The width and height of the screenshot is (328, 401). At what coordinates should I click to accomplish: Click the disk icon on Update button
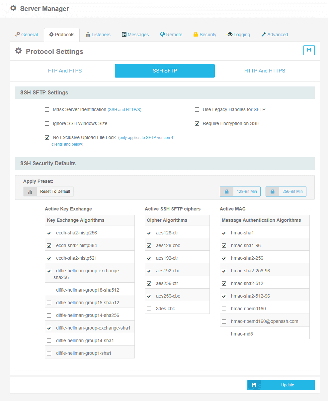[x=254, y=385]
